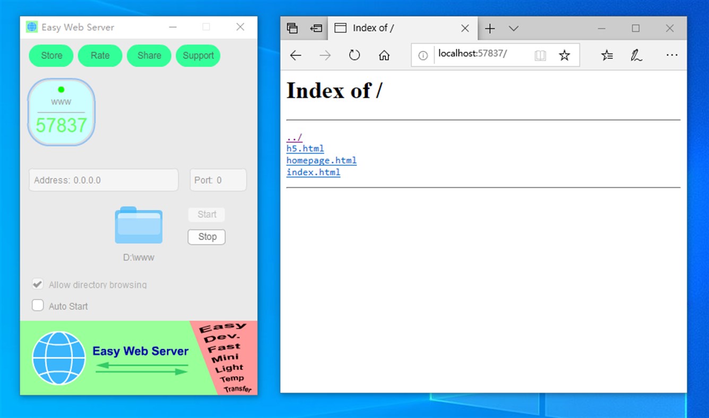
Task: Click the Add notes pen icon
Action: (x=636, y=55)
